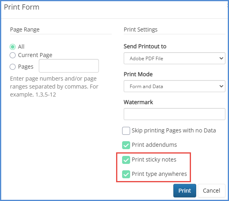This screenshot has height=201, width=229.
Task: Click the Print sticky notes label text
Action: pyautogui.click(x=154, y=160)
